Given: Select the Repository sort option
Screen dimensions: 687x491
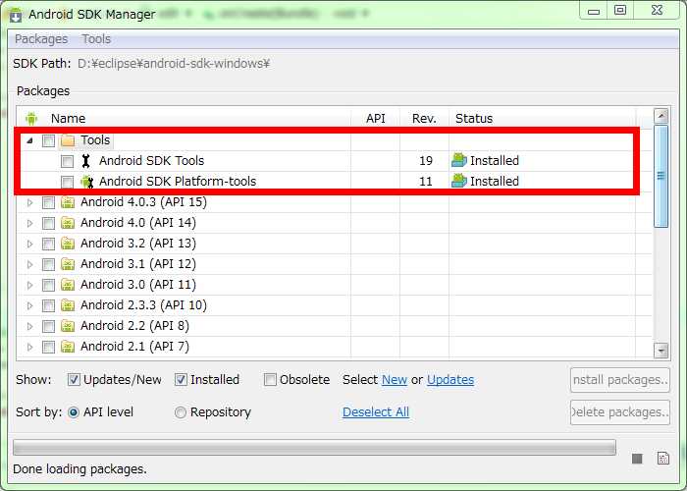Looking at the screenshot, I should tap(180, 412).
